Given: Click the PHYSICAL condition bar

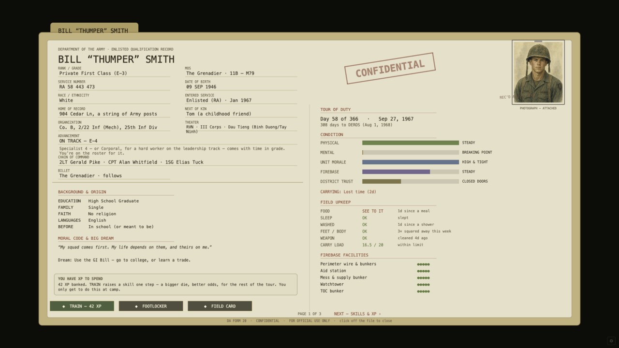Looking at the screenshot, I should click(411, 143).
